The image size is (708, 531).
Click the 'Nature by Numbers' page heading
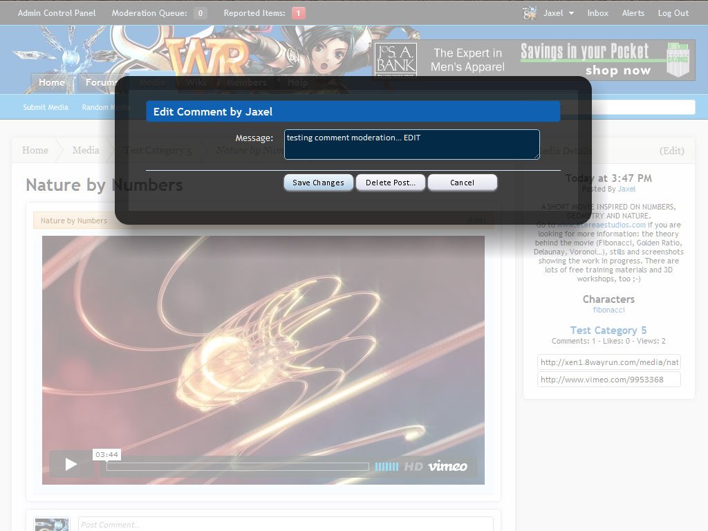coord(104,185)
